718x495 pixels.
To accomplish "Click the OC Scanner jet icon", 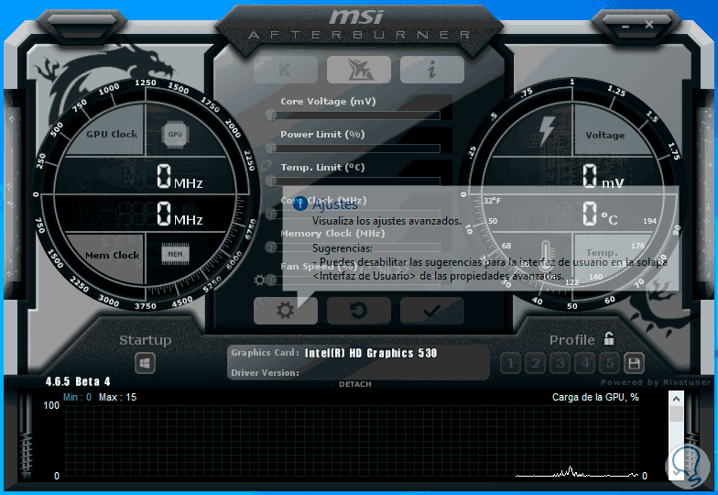I will 359,70.
